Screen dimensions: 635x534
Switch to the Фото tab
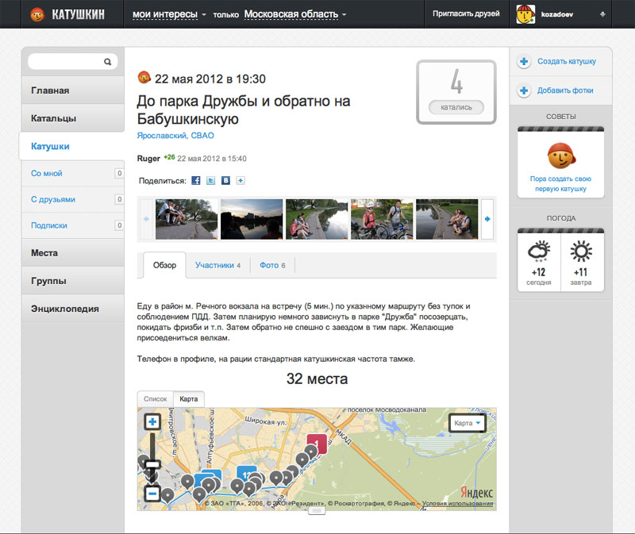pyautogui.click(x=272, y=265)
